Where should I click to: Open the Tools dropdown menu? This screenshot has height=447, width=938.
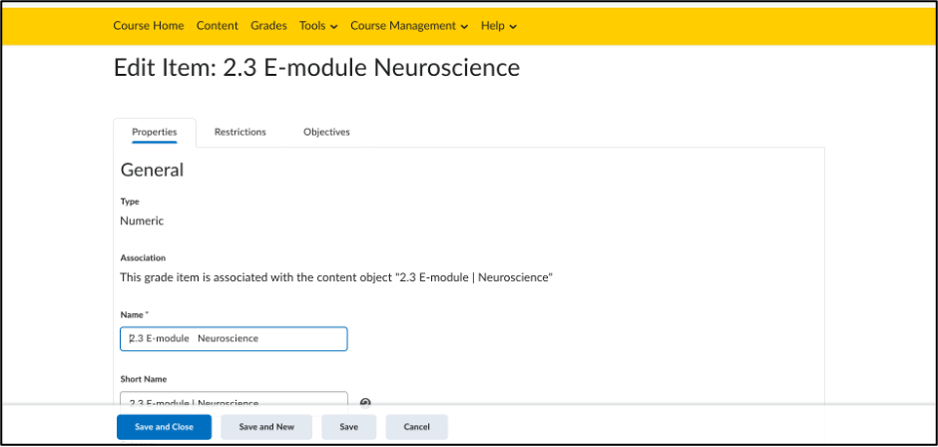pos(318,26)
